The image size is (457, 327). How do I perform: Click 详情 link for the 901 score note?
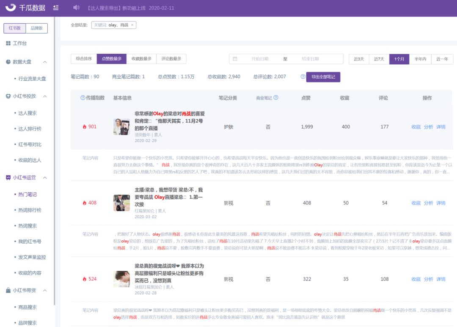440,127
